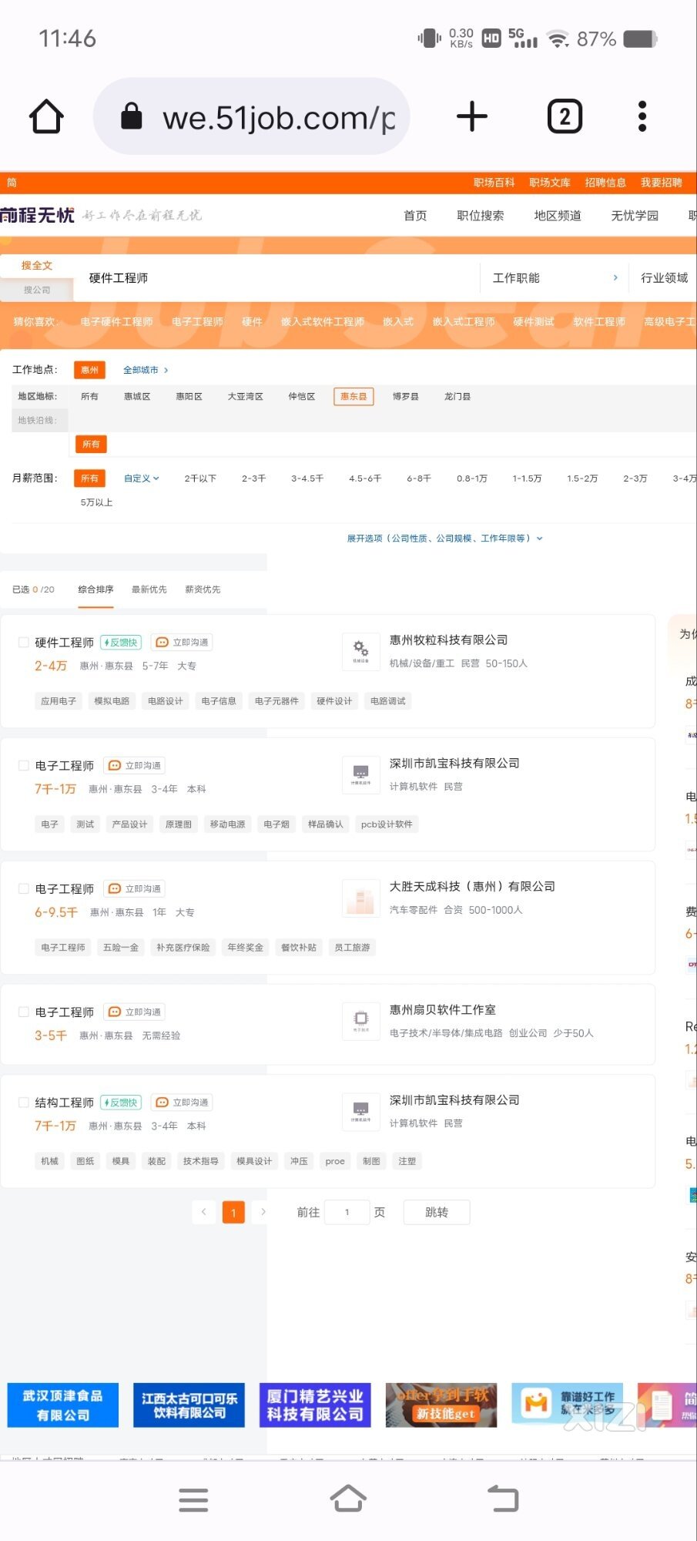Image resolution: width=697 pixels, height=1541 pixels.
Task: Open 武汉顶津食品有限公司 ad banner
Action: click(63, 1405)
